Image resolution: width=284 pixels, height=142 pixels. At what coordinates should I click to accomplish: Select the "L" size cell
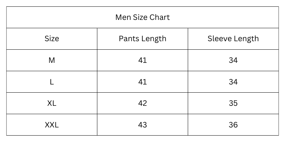(52, 82)
